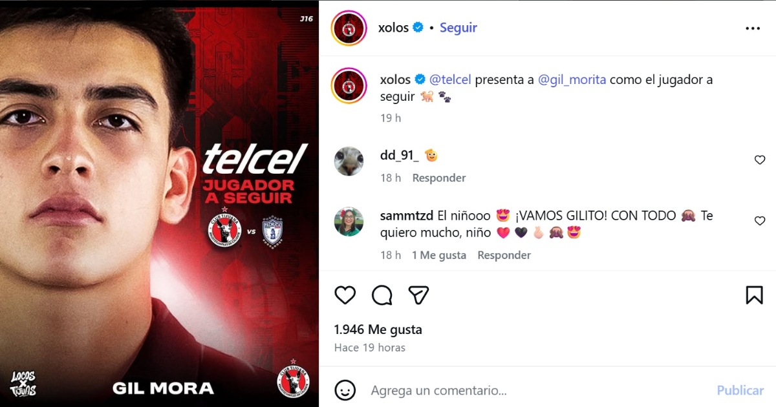Like dd_91_ comment with small heart
Screen dimensions: 776x407
(x=760, y=160)
